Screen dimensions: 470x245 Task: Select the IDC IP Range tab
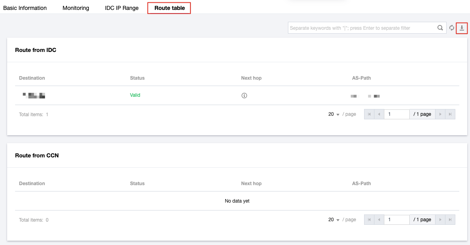pos(122,8)
